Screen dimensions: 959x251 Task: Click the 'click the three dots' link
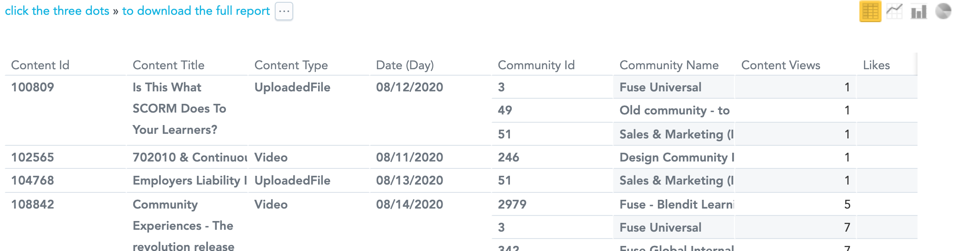[57, 11]
